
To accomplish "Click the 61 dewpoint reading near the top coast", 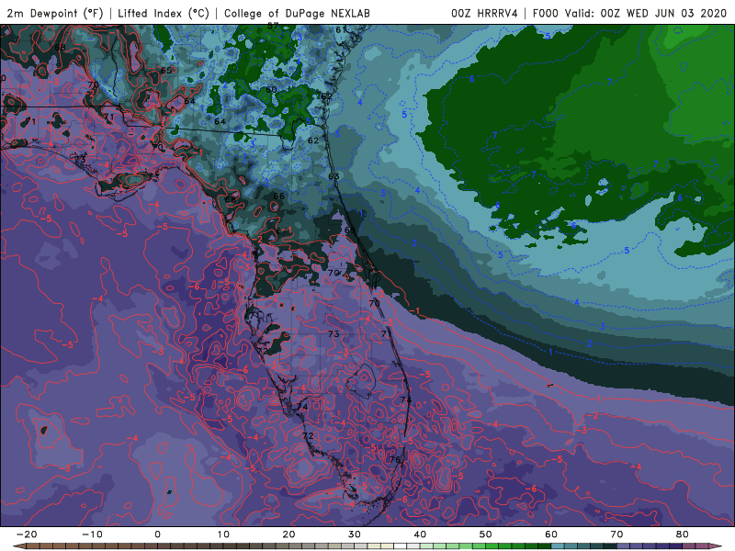I will coord(341,30).
